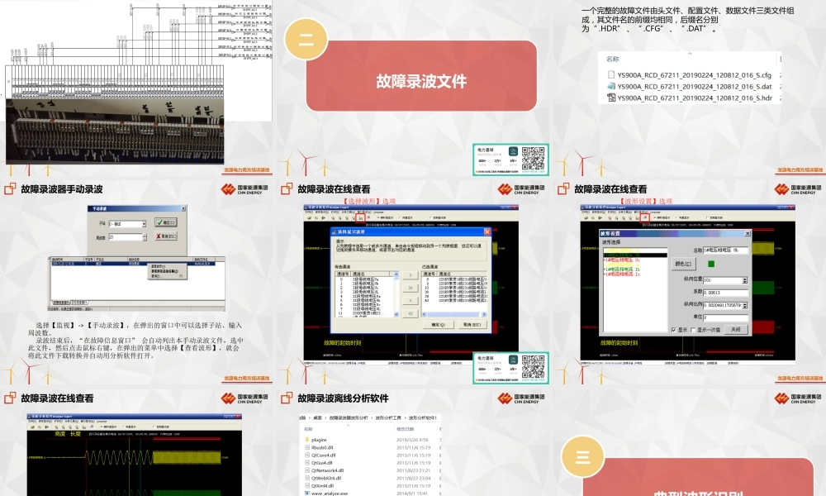This screenshot has height=496, width=826.
Task: Open the first menu of the wave analyzer menu bar
Action: click(x=306, y=212)
